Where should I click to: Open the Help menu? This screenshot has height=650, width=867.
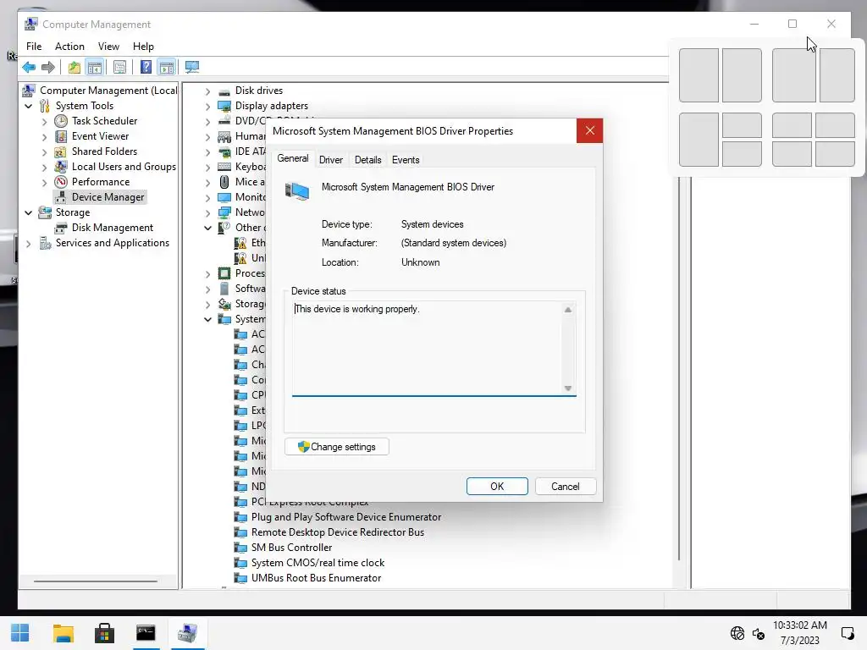[143, 47]
